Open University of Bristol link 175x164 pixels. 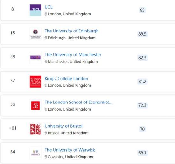(63, 126)
